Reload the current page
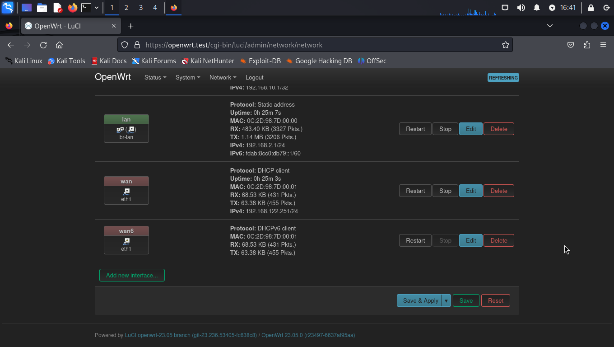This screenshot has height=347, width=614. (43, 45)
